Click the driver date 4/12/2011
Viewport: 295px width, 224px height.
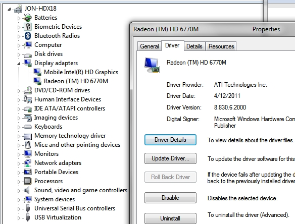[227, 96]
